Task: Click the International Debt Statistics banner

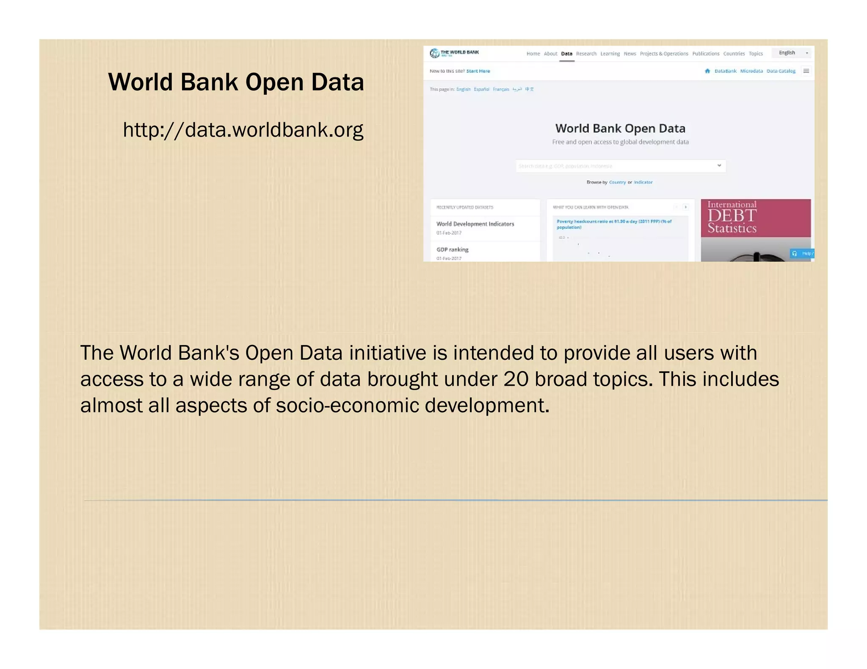Action: pos(756,230)
